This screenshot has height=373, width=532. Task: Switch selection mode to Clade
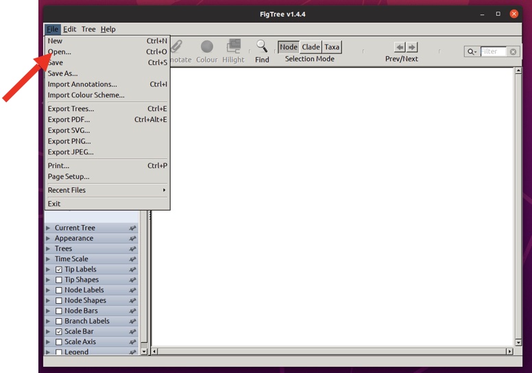311,47
